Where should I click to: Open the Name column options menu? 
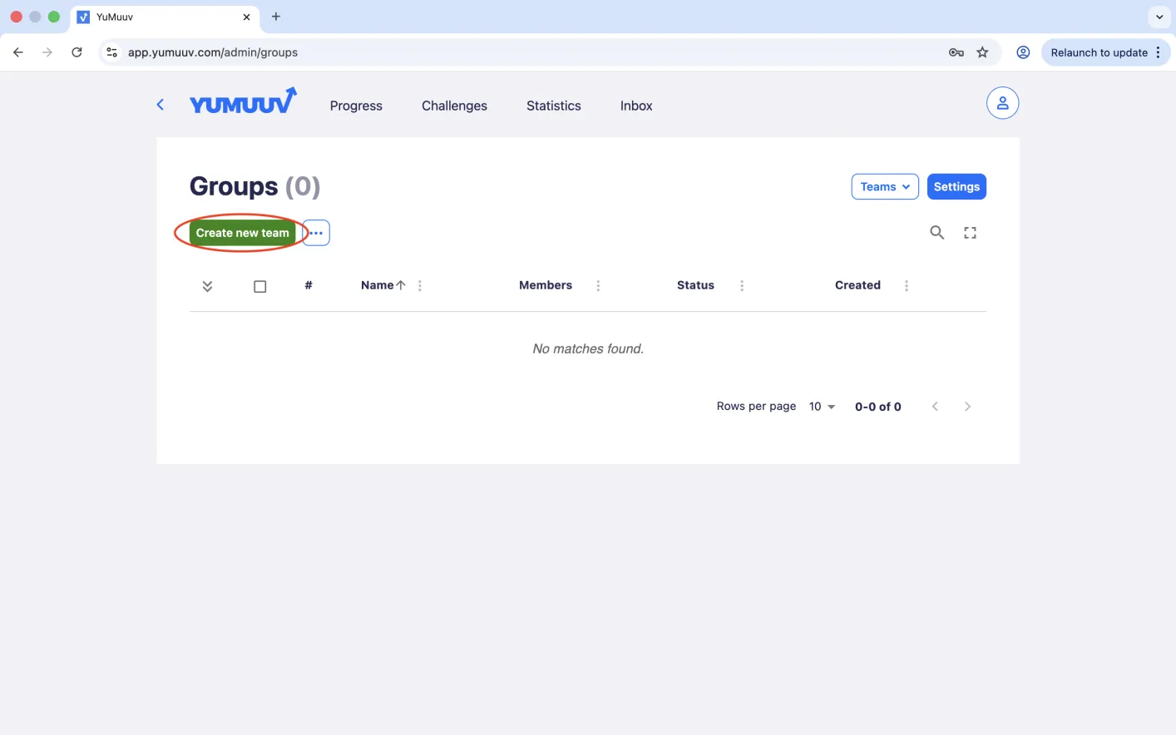click(x=420, y=286)
